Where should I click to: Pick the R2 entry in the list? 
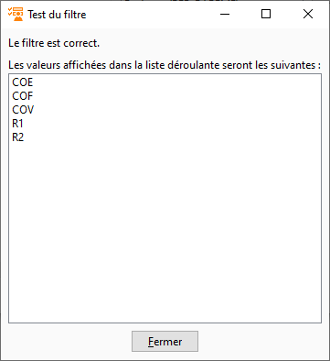tap(18, 137)
